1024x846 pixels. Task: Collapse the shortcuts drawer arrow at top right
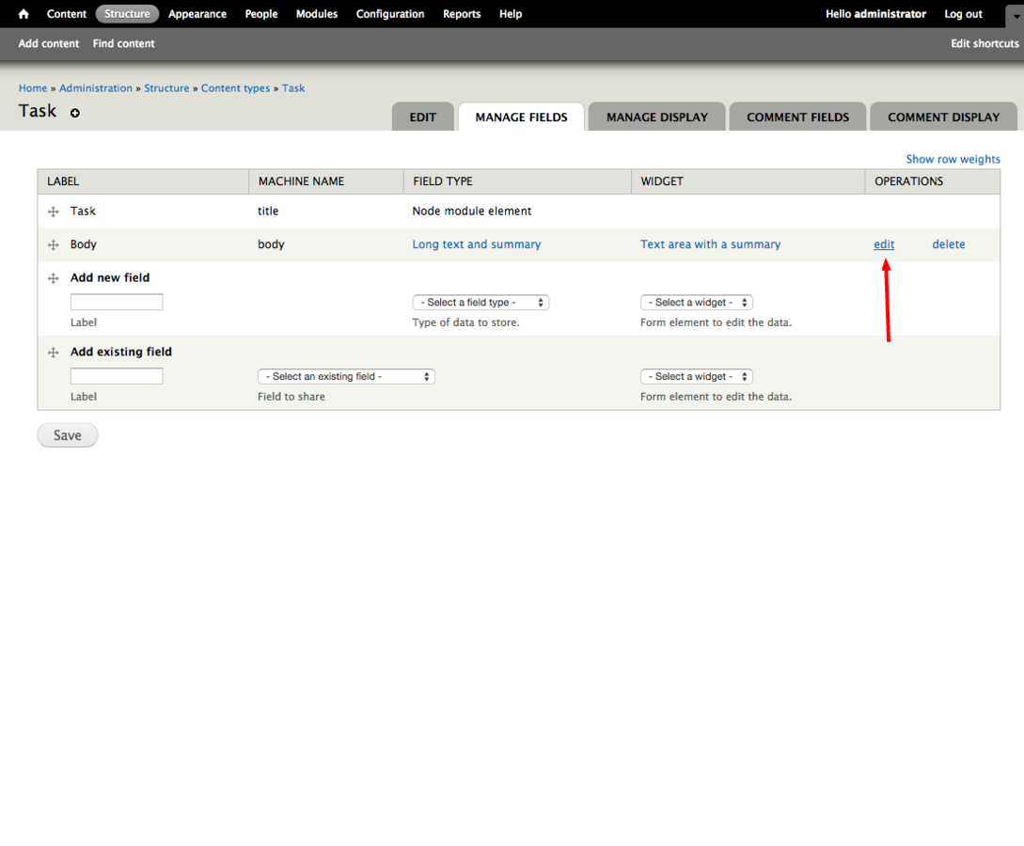(x=1015, y=14)
